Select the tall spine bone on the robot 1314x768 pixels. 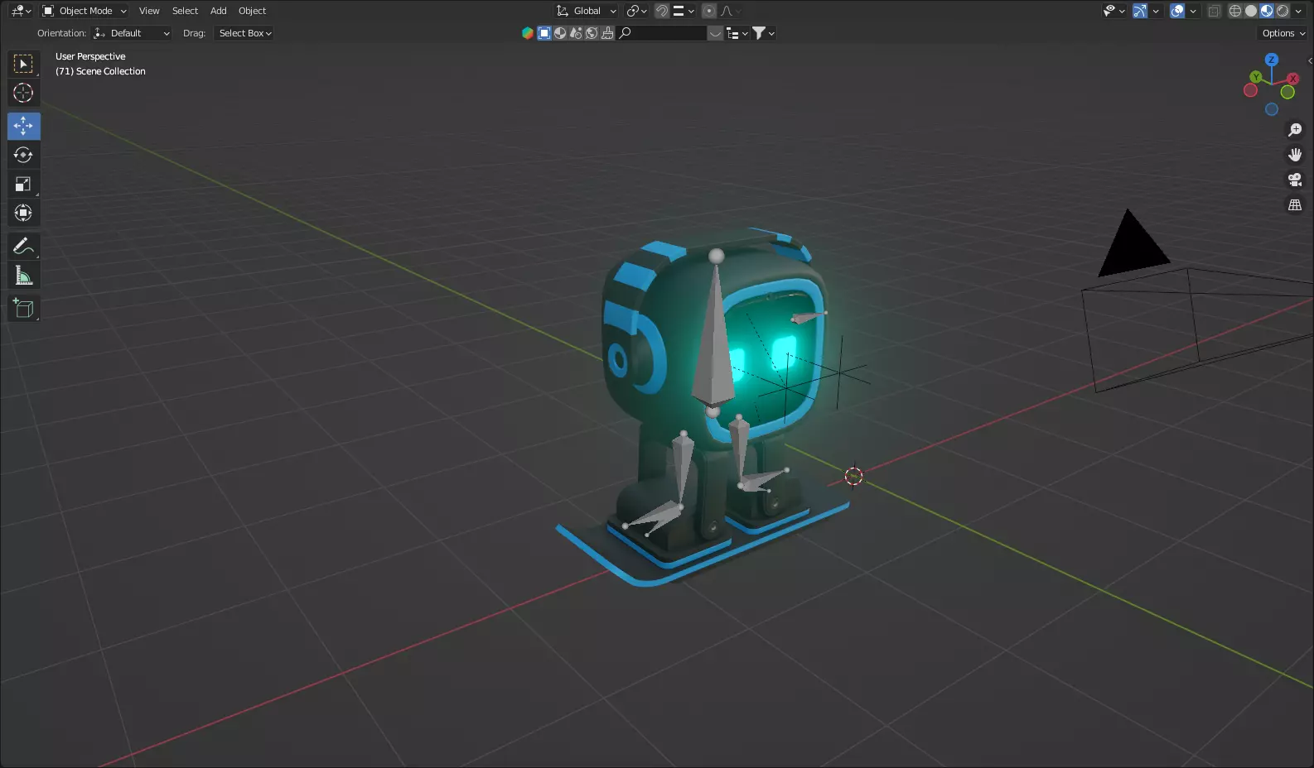714,335
